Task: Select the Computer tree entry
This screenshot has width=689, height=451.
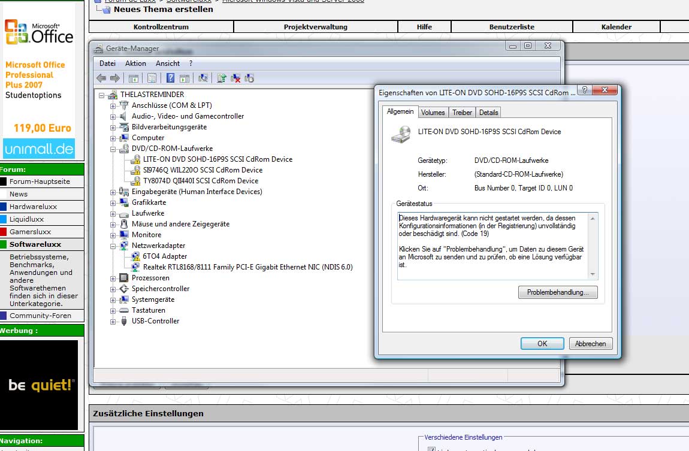Action: pos(147,137)
